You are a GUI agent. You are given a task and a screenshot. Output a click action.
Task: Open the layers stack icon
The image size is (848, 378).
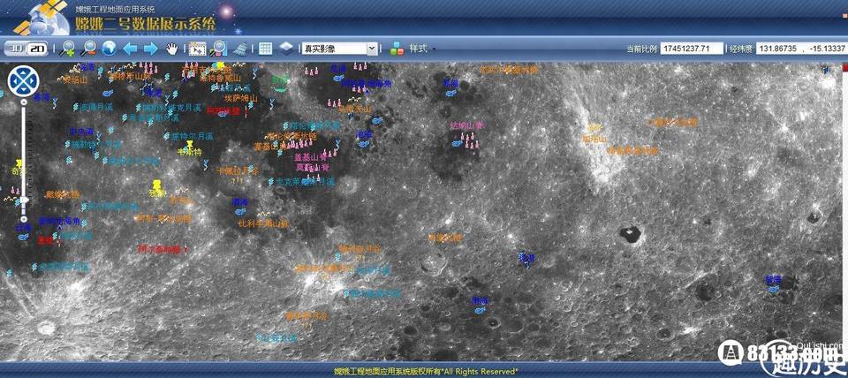286,48
